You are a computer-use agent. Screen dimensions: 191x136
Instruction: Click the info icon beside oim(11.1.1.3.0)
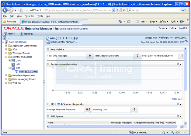click(77, 38)
